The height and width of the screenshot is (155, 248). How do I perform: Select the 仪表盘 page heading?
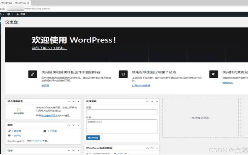(11, 22)
